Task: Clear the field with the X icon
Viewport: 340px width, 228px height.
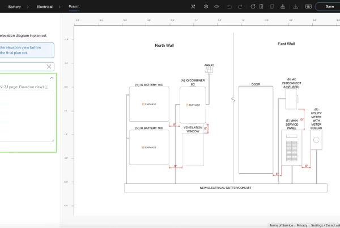Action: [x=49, y=67]
